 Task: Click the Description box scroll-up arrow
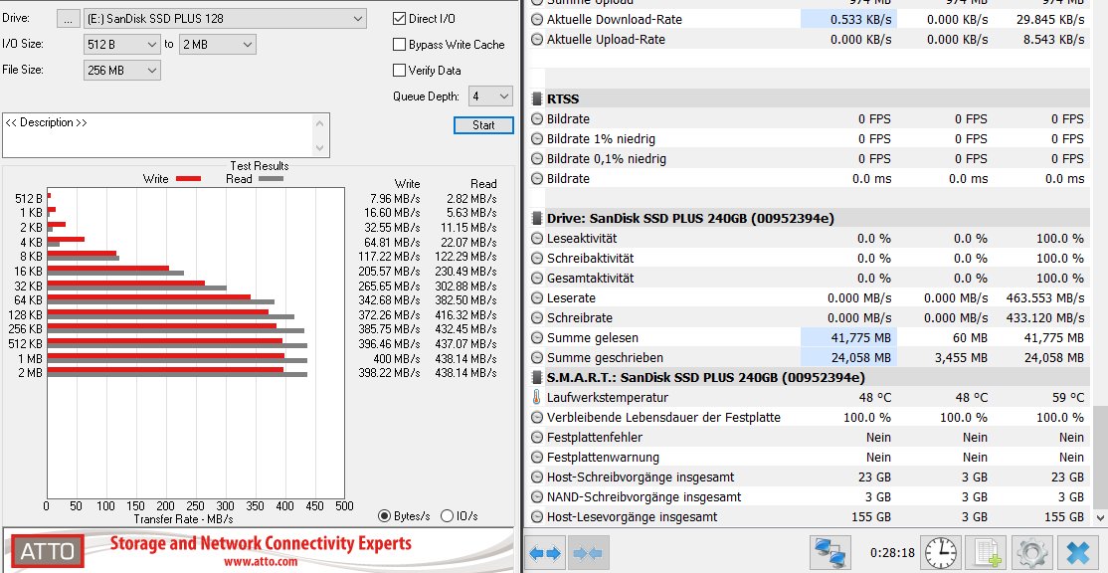pyautogui.click(x=321, y=123)
